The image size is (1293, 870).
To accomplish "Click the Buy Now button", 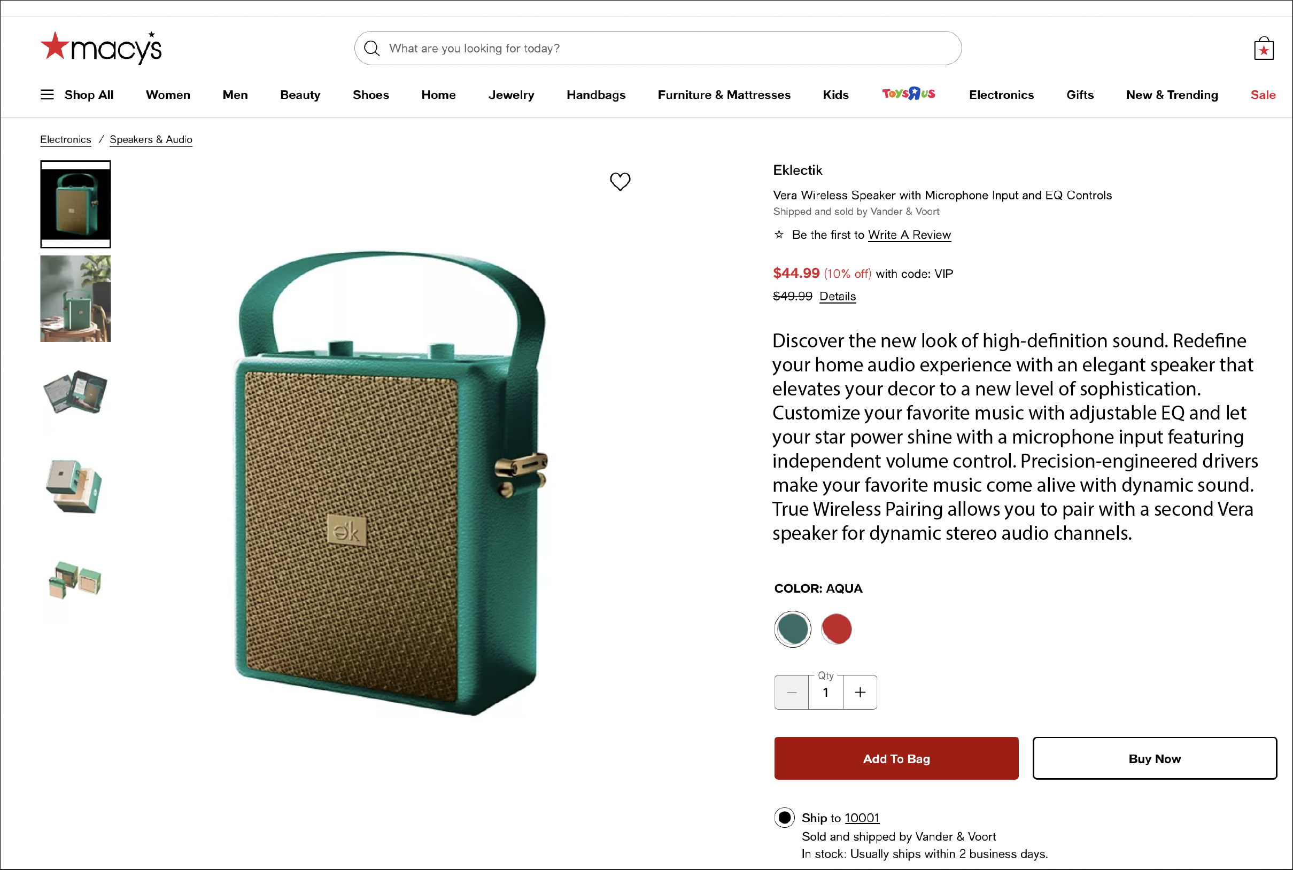I will click(1154, 758).
